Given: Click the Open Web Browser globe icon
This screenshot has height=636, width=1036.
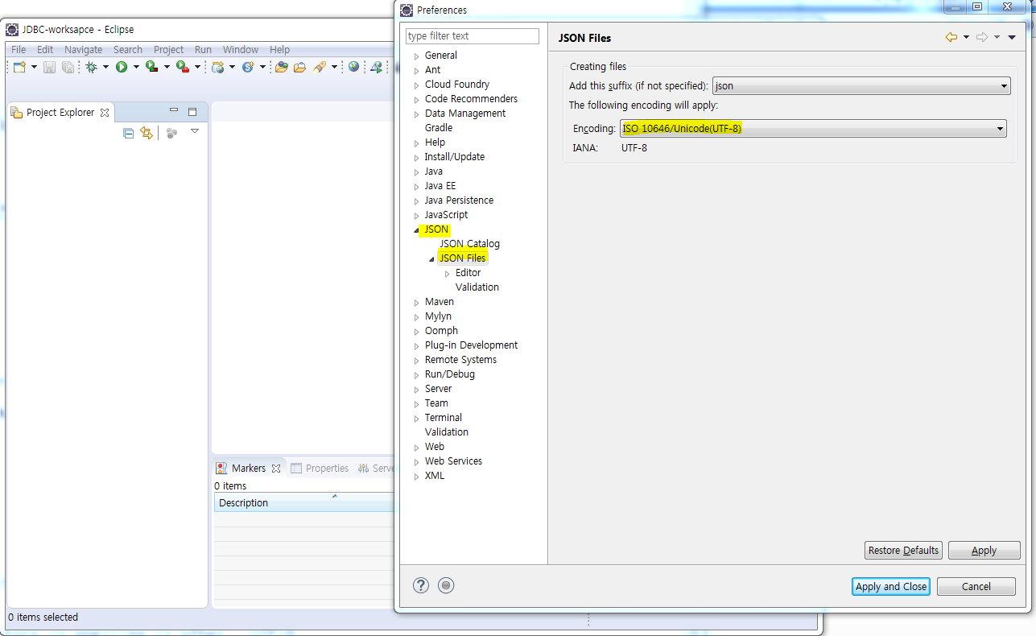Looking at the screenshot, I should [353, 67].
